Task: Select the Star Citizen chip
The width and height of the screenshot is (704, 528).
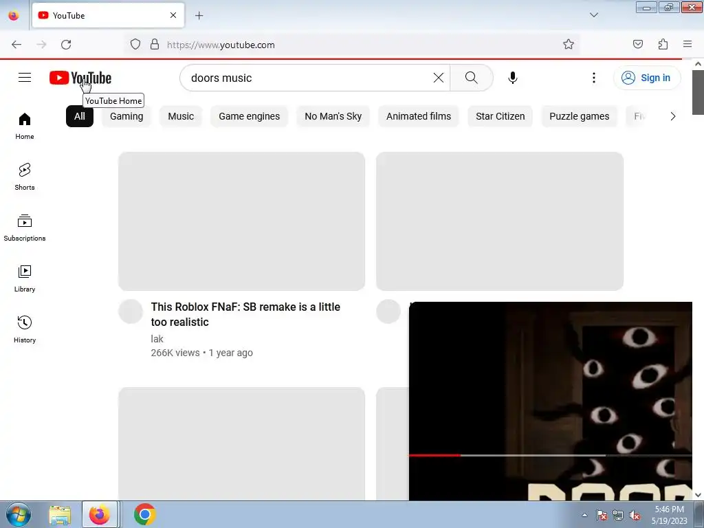Action: (500, 116)
